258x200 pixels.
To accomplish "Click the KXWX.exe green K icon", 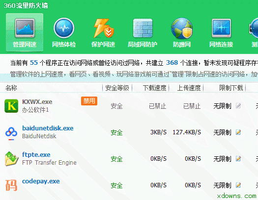I will pos(11,106).
